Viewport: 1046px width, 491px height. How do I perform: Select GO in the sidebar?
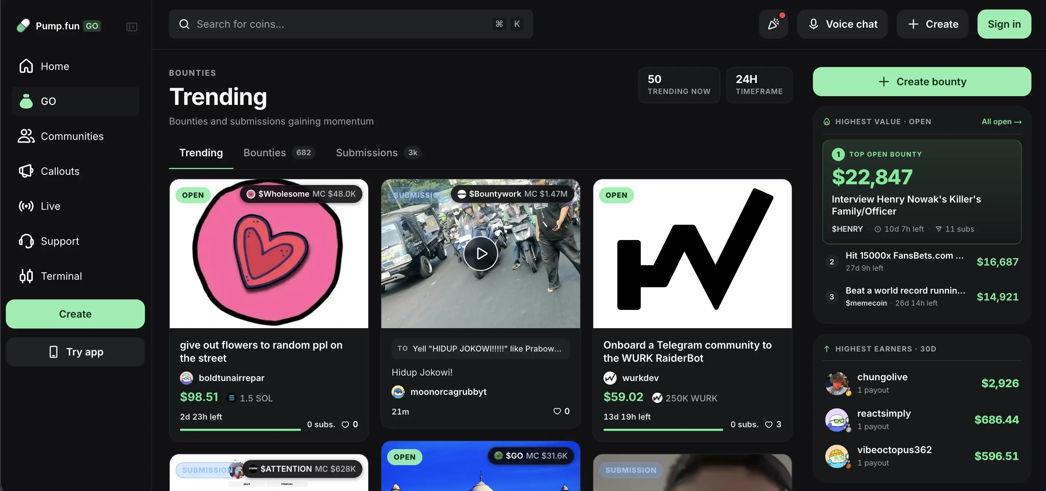tap(75, 101)
